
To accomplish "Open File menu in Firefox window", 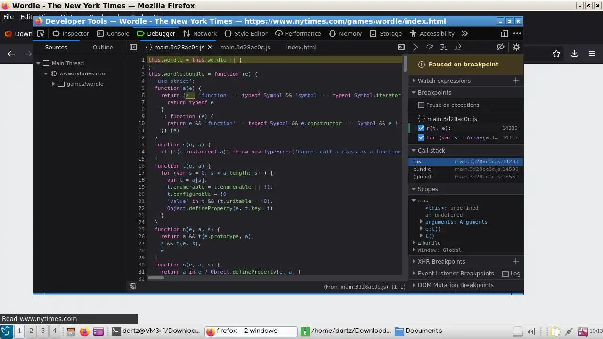I will tap(8, 17).
